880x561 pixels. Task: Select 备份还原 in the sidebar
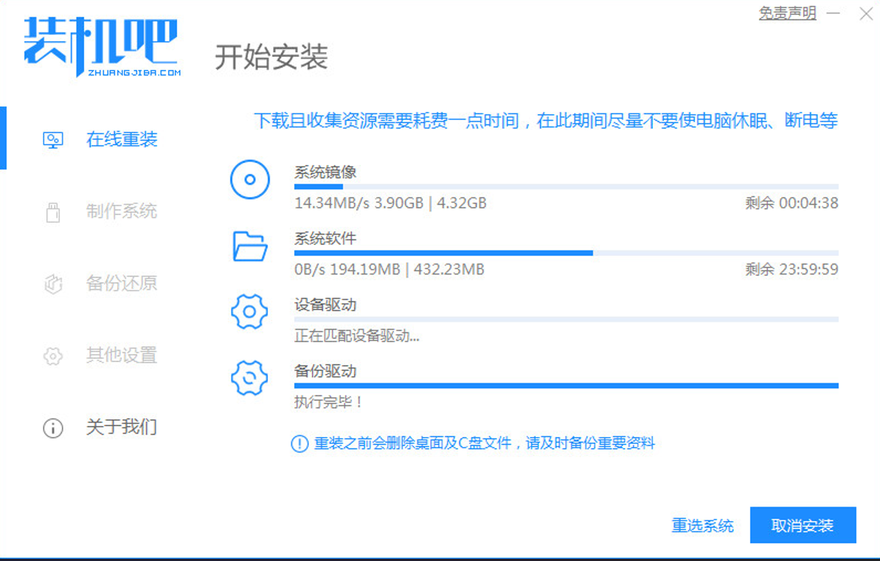[x=122, y=283]
